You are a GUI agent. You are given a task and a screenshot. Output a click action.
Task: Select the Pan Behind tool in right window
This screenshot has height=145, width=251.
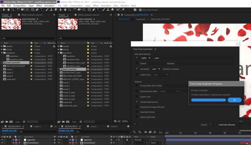tap(84, 10)
